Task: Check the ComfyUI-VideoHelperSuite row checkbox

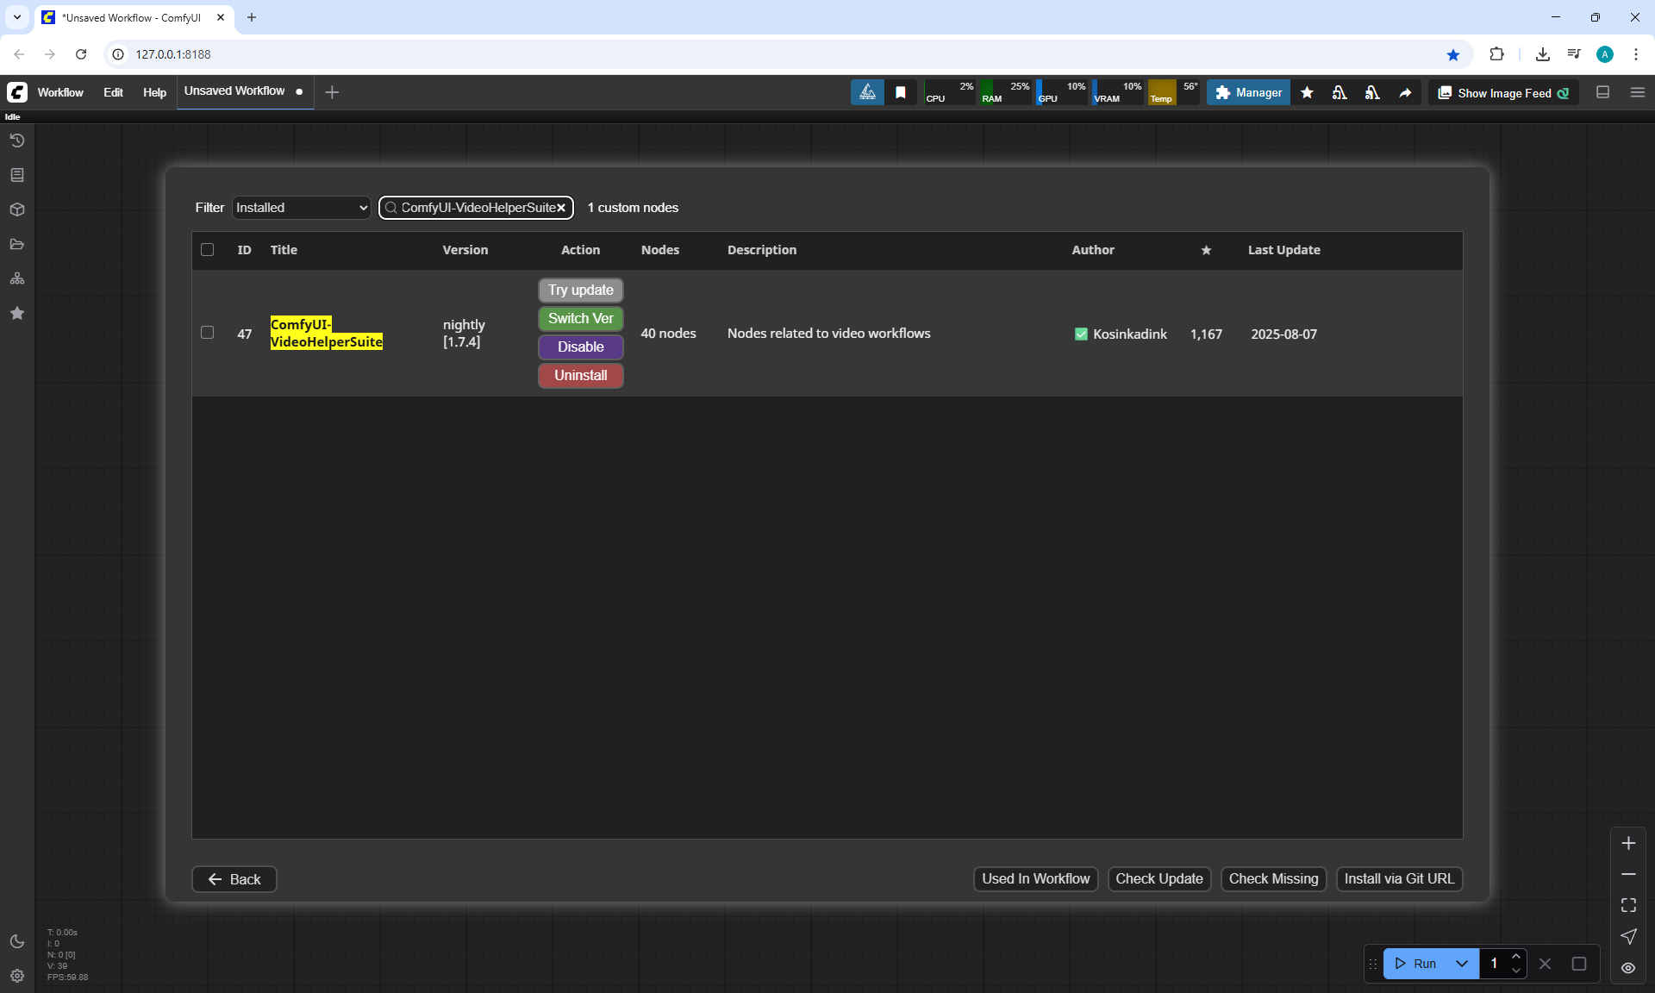Action: 207,333
